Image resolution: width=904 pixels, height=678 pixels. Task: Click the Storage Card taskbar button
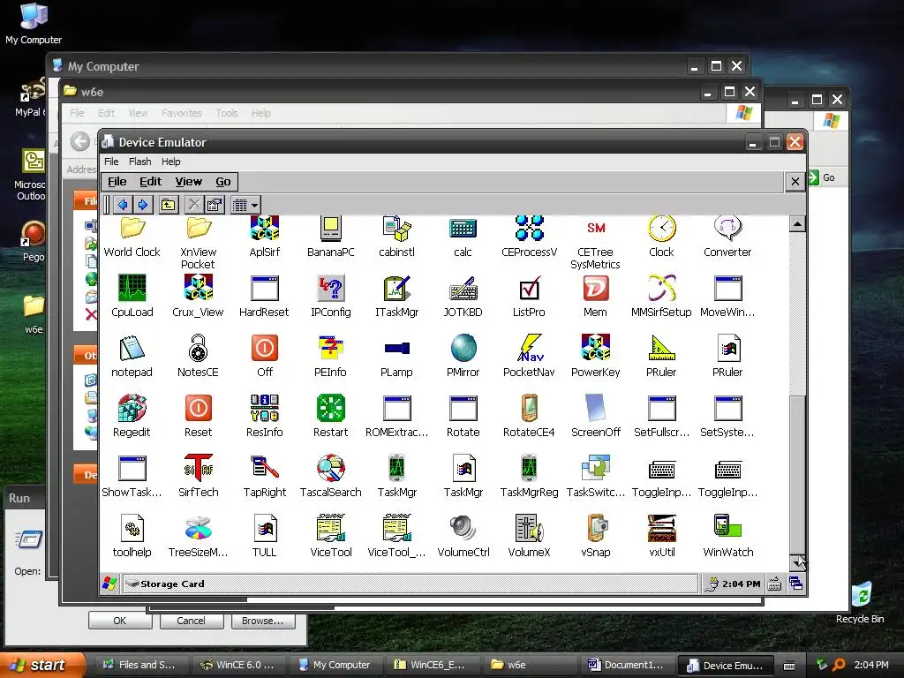tap(411, 584)
